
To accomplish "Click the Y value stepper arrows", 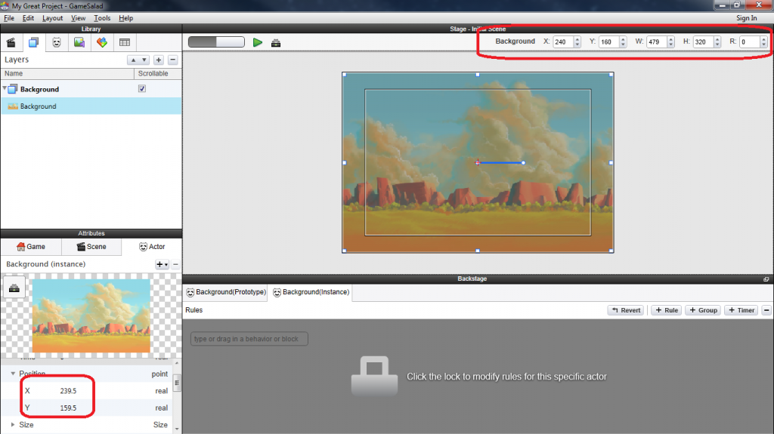I will [623, 42].
